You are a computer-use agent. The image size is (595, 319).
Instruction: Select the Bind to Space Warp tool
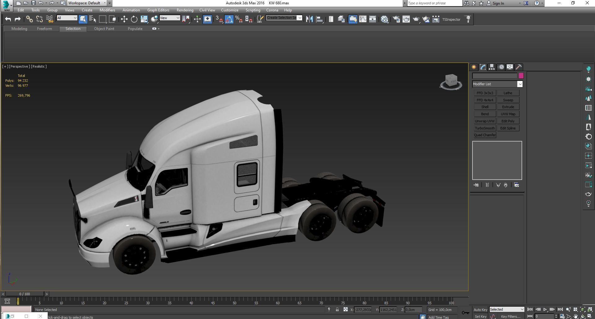point(50,19)
